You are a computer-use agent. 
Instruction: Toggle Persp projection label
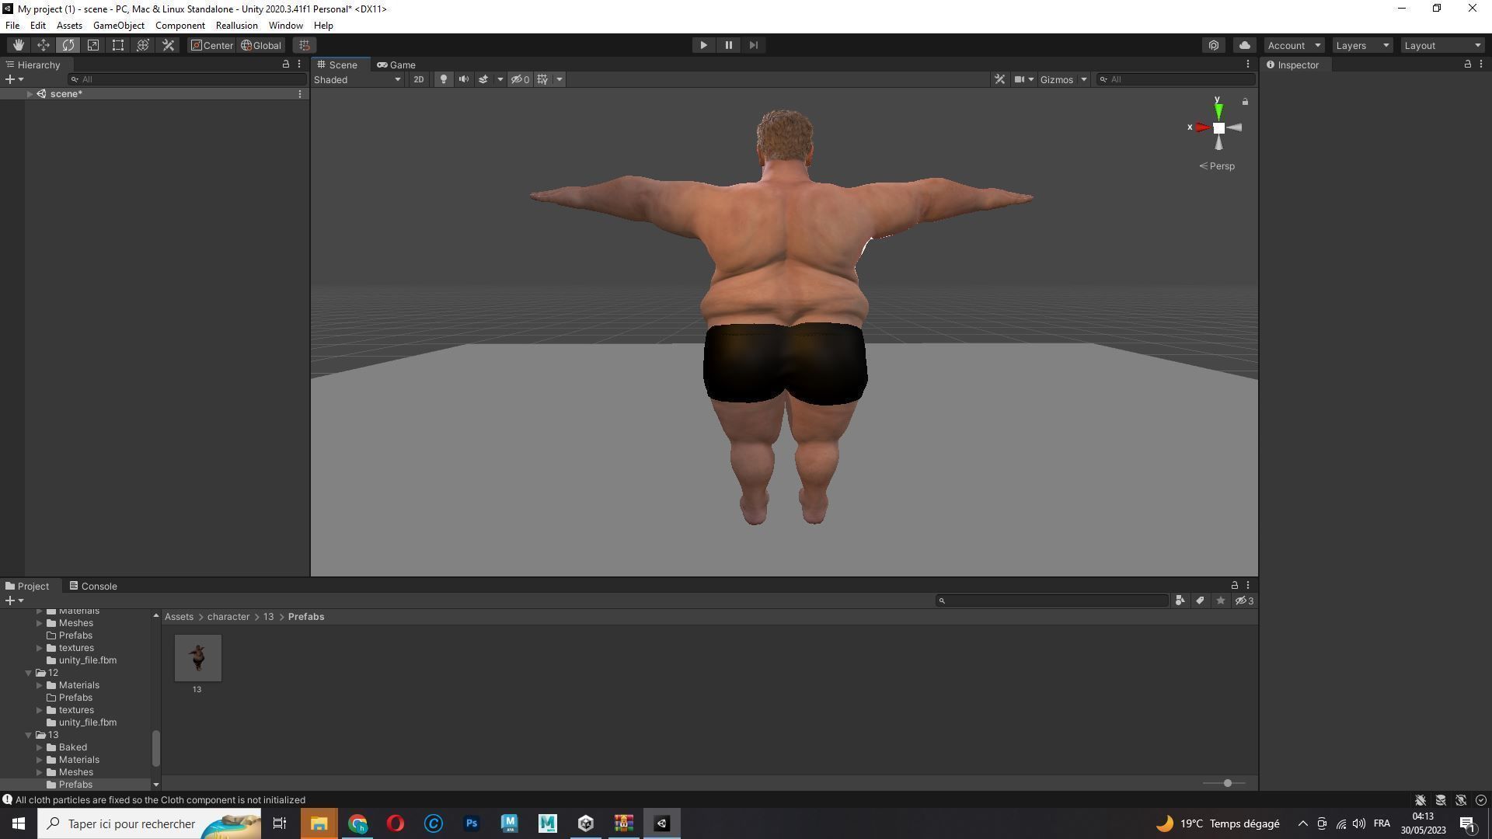[1217, 166]
